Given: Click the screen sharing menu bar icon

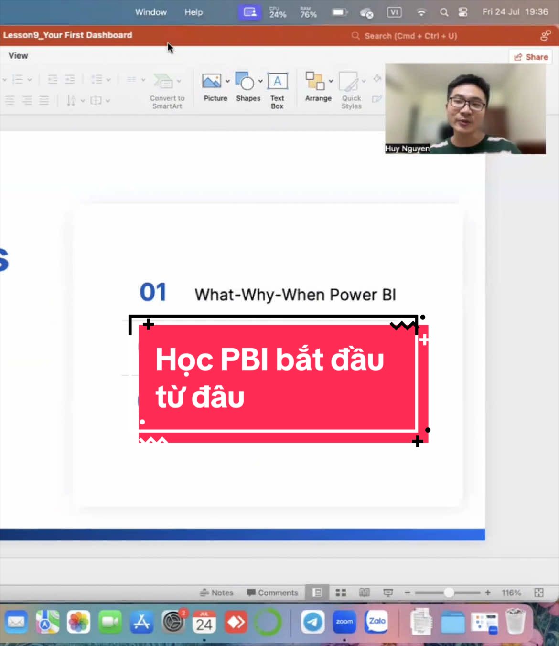Looking at the screenshot, I should pos(250,12).
